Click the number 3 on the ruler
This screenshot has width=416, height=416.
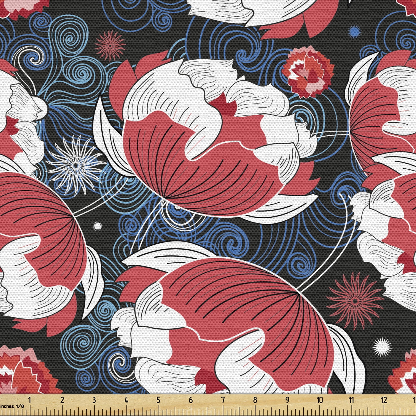click(94, 400)
